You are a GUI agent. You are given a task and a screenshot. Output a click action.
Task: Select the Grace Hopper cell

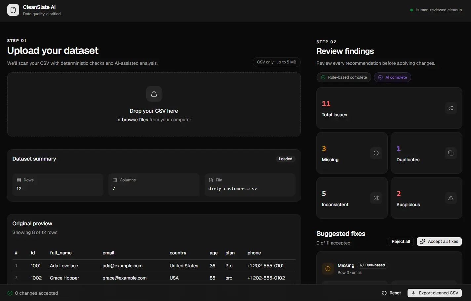[x=64, y=278]
